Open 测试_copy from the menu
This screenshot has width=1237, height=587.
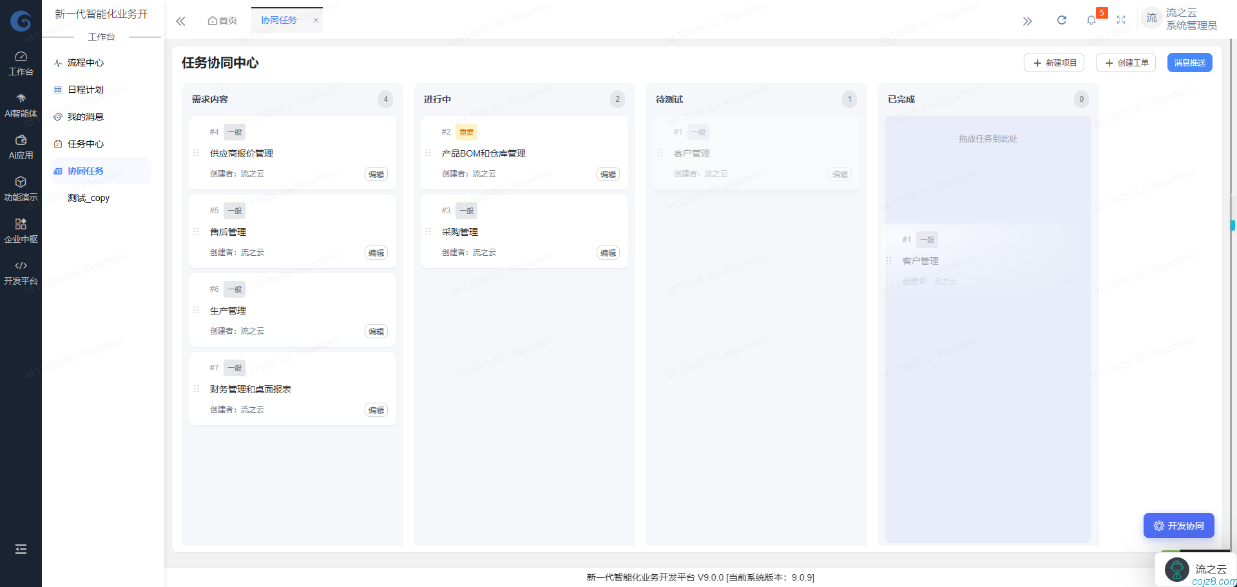pyautogui.click(x=89, y=198)
